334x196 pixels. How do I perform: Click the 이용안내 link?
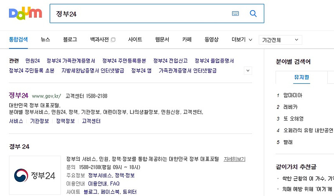[98, 183]
